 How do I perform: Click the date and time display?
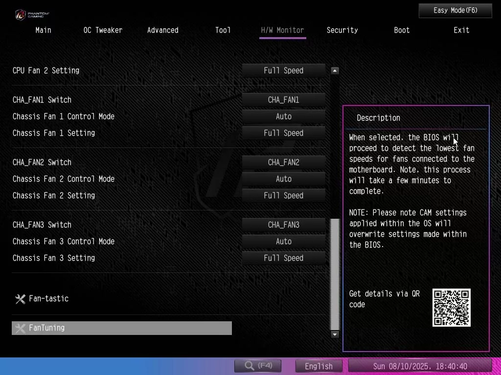click(x=420, y=366)
